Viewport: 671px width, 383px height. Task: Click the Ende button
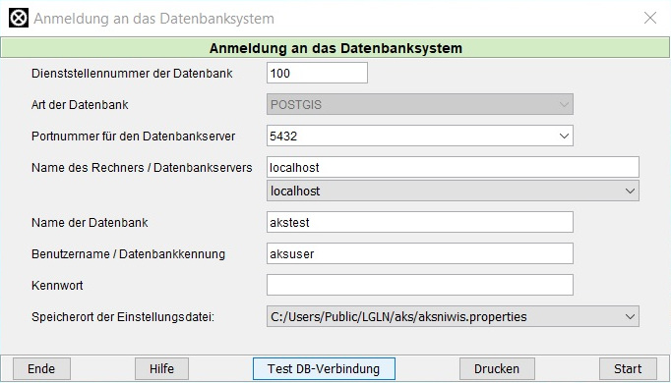pos(41,369)
